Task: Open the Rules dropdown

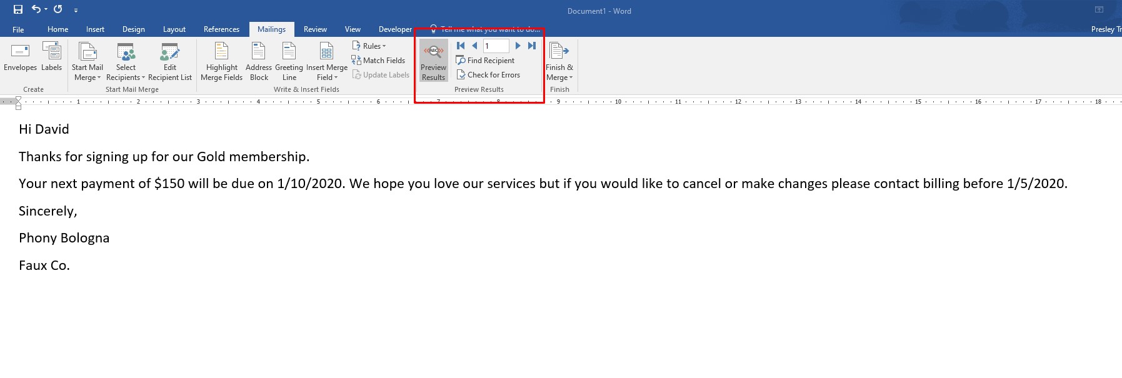Action: 369,46
